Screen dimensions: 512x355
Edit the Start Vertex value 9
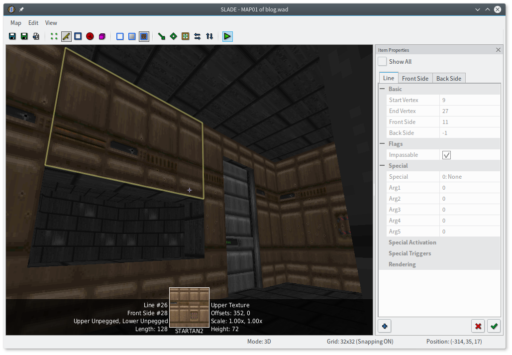(x=470, y=100)
